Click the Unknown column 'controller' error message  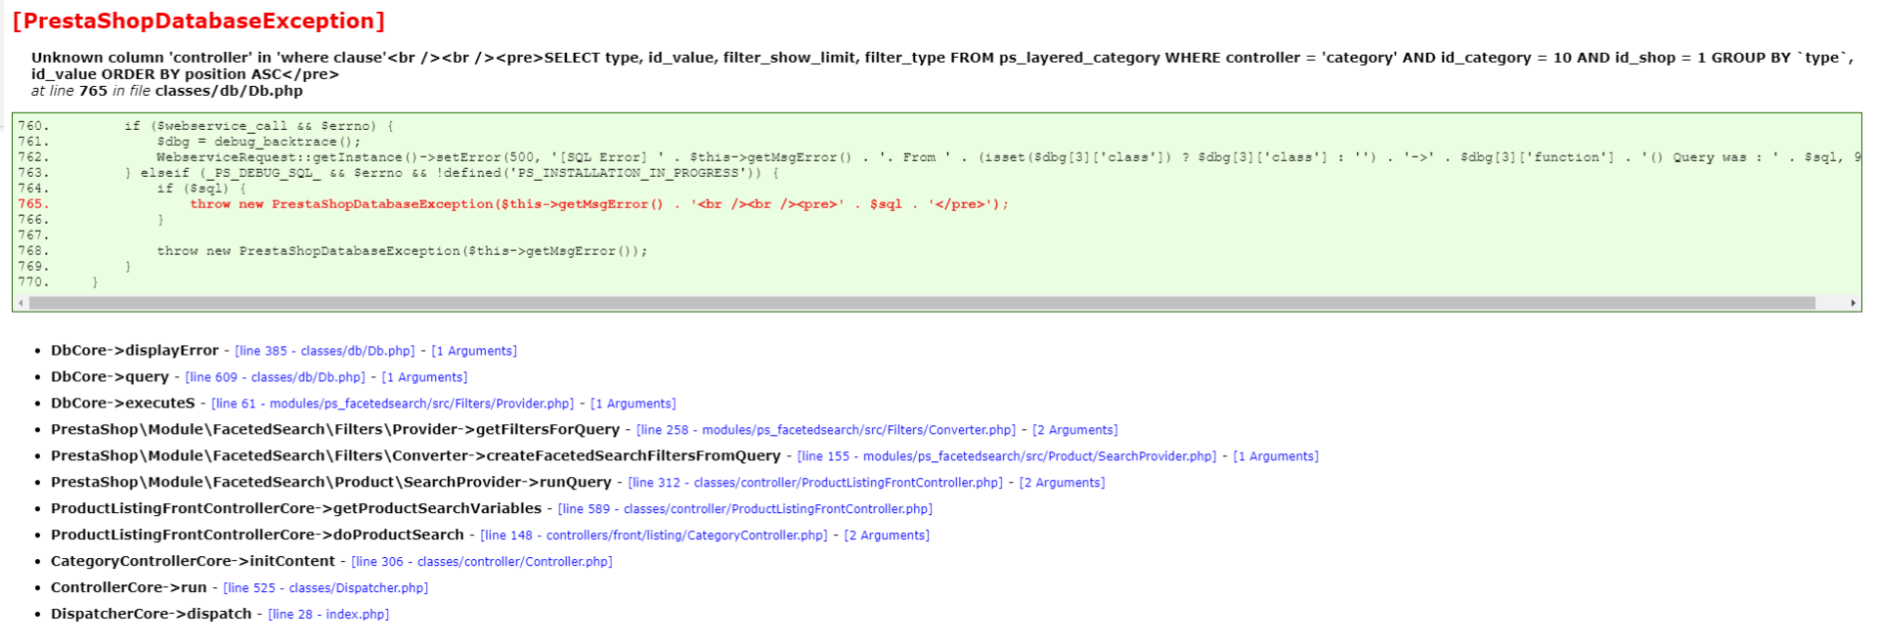click(x=942, y=65)
